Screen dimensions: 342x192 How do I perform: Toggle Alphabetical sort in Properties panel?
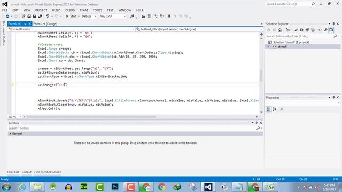coord(274,109)
